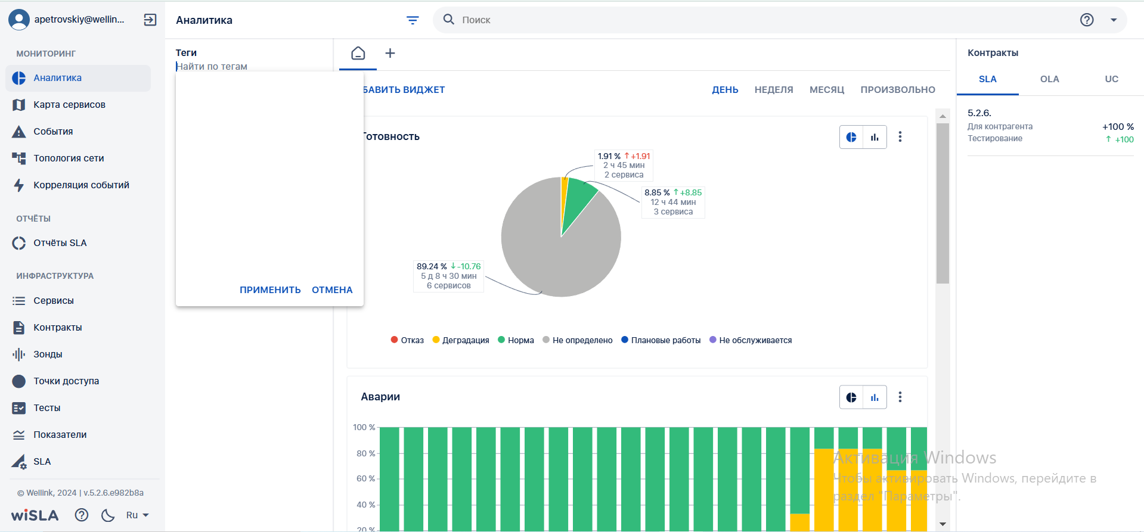The height and width of the screenshot is (532, 1144).
Task: Open Корреляция событий lightning icon
Action: pyautogui.click(x=19, y=185)
